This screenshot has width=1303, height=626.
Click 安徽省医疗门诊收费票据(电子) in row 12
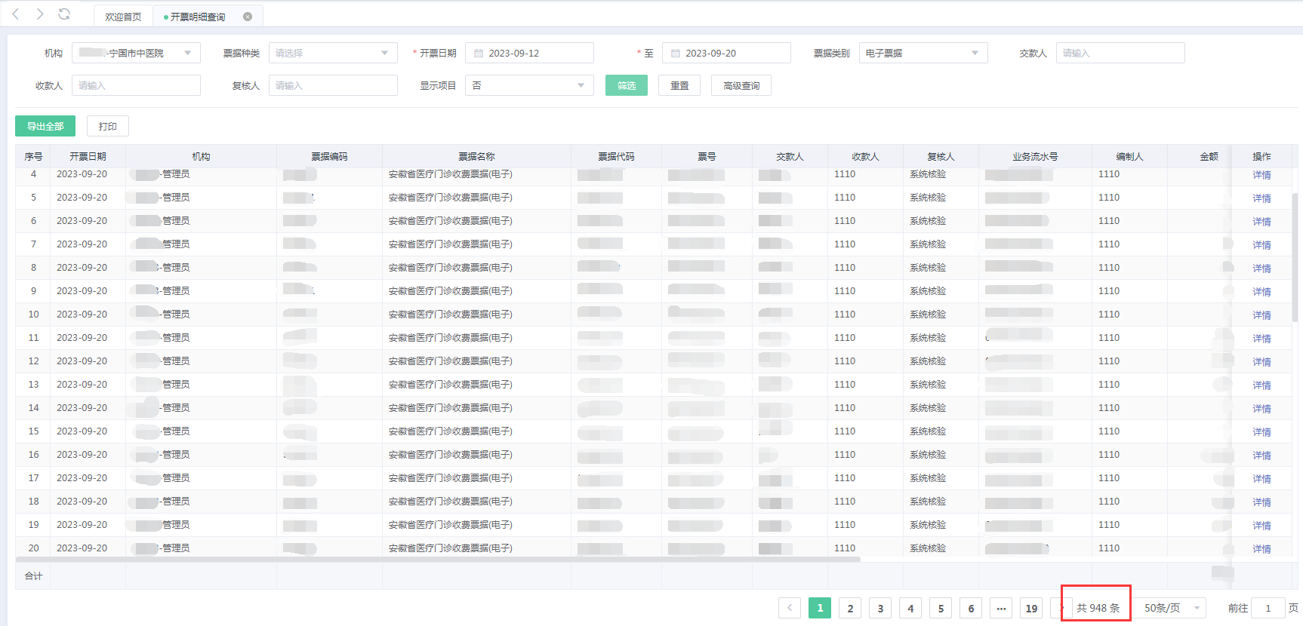click(451, 361)
